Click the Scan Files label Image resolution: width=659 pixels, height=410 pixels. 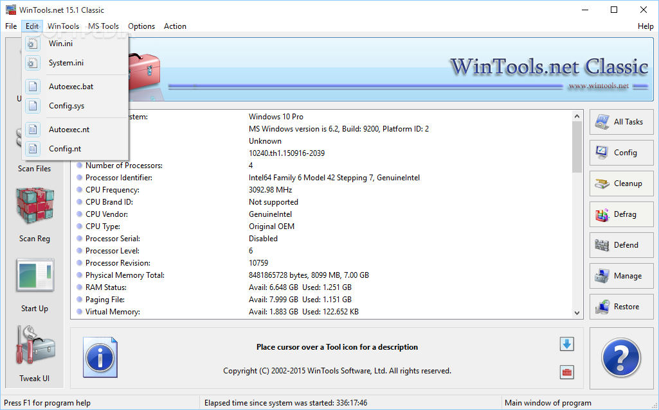coord(35,169)
